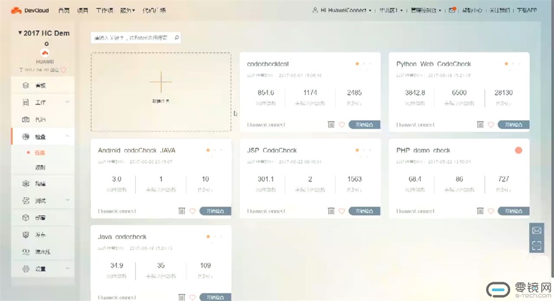Viewport: 554px width, 301px height.
Task: Expand the 设置 section in sidebar
Action: point(67,269)
